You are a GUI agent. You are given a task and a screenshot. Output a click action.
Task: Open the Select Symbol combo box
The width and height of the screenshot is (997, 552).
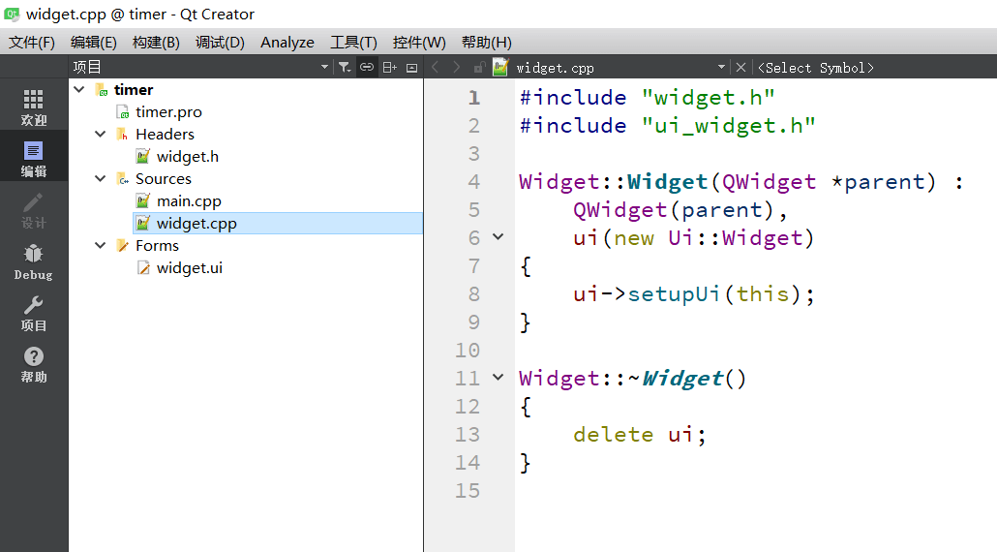(x=816, y=68)
